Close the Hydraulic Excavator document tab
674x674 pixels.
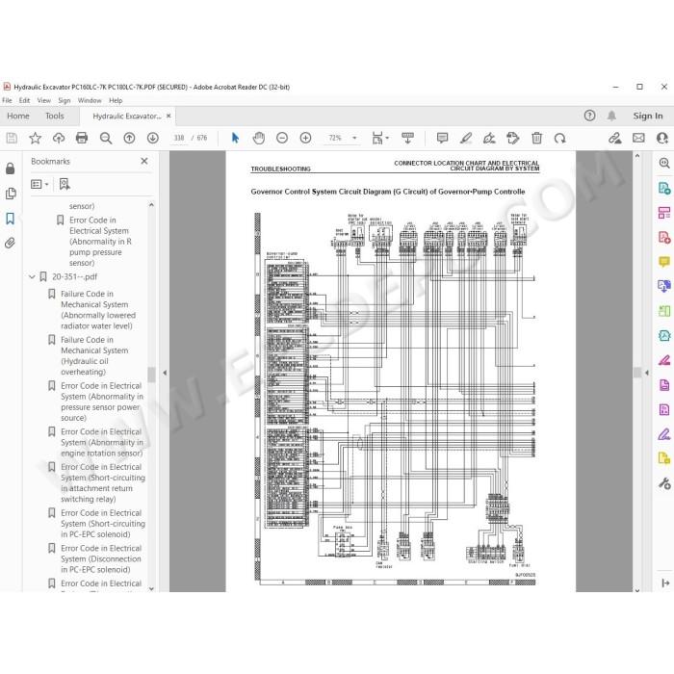(x=168, y=117)
